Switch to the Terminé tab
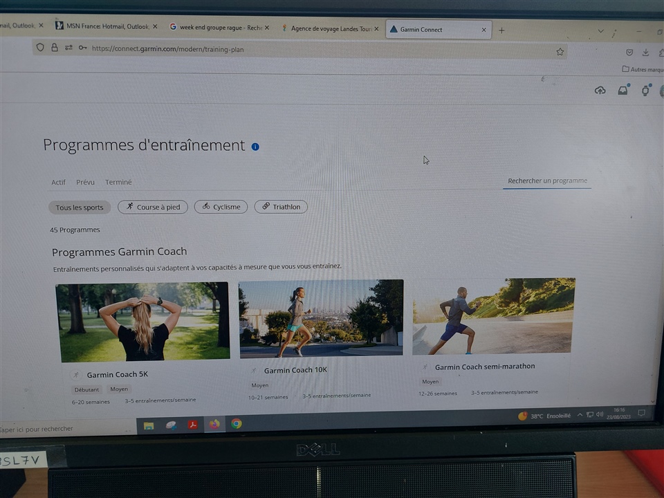 click(118, 182)
